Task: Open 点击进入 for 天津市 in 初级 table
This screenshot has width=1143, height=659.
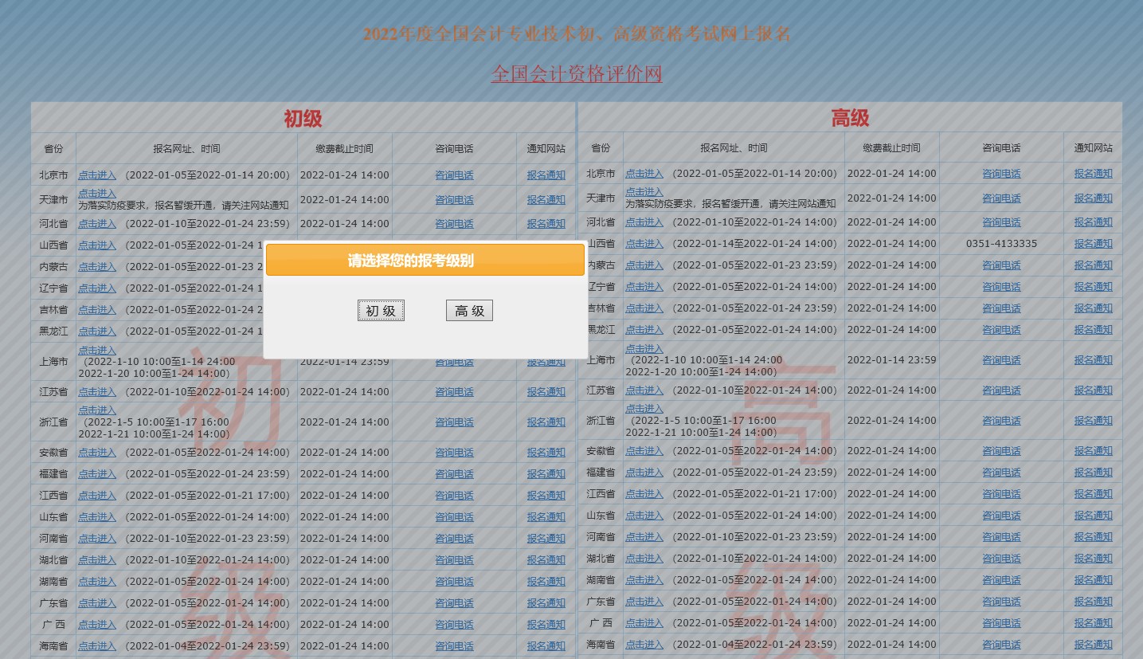Action: [97, 194]
